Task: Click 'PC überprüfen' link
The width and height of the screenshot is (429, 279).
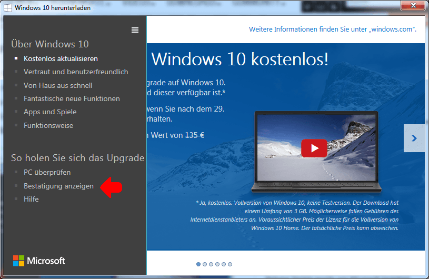Action: tap(47, 172)
